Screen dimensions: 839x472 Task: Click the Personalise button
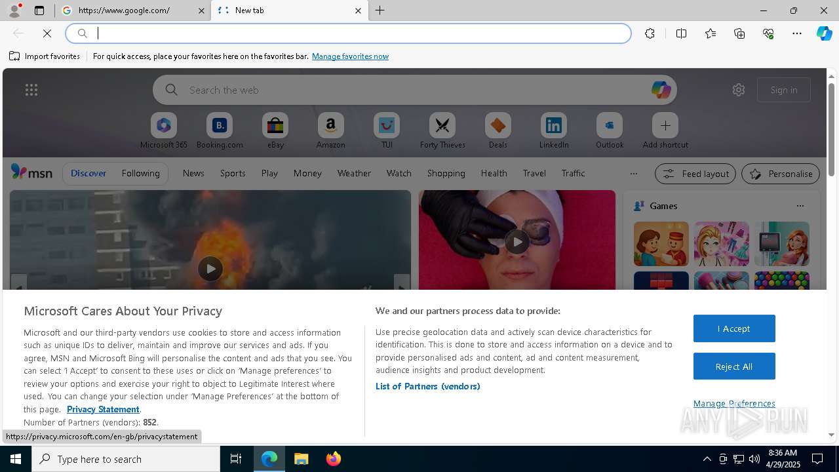tap(781, 174)
